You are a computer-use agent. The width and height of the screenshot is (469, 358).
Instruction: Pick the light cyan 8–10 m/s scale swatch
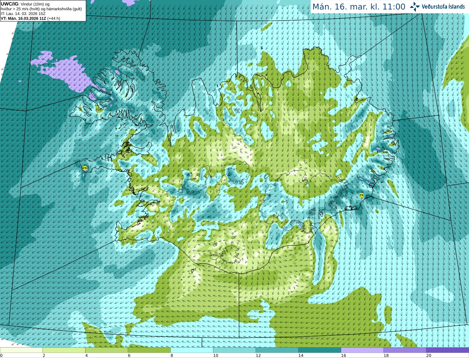(x=192, y=350)
